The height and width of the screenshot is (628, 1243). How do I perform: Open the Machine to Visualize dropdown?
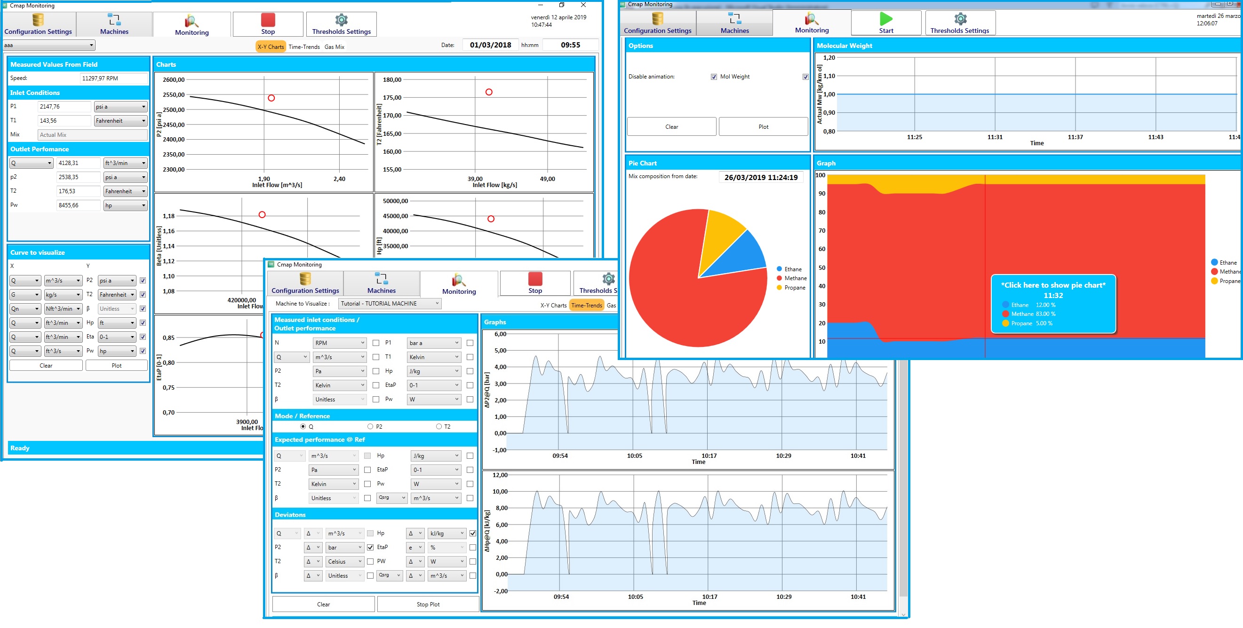tap(390, 304)
